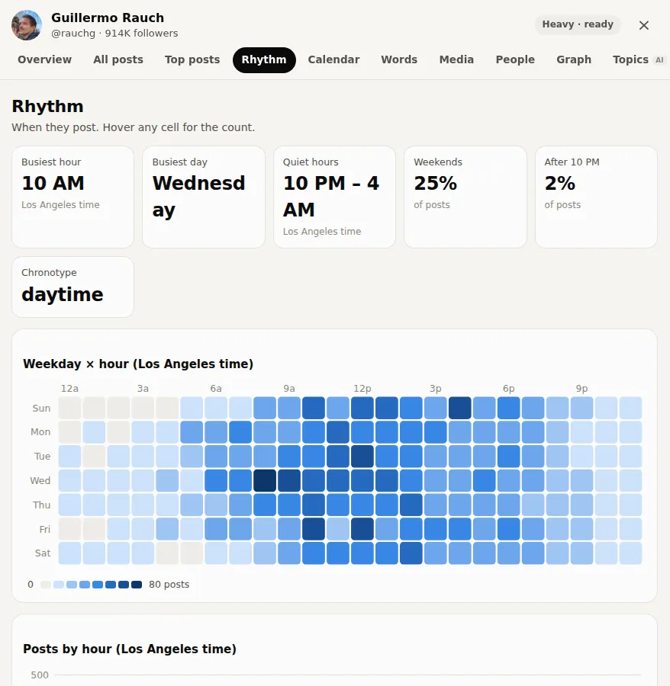Switch to the All posts tab
The width and height of the screenshot is (670, 686).
[118, 59]
